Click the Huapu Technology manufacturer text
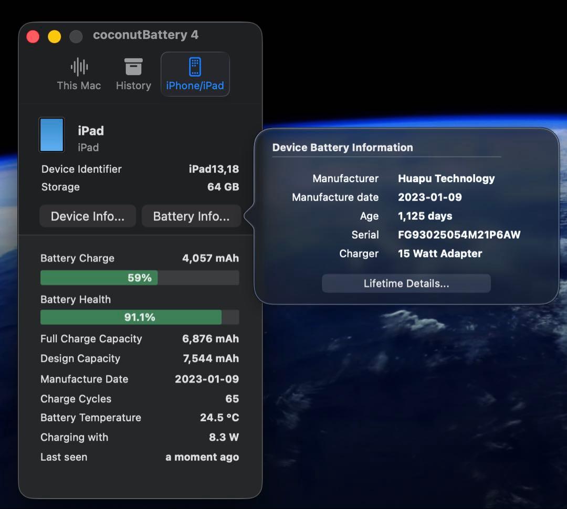The height and width of the screenshot is (509, 567). pos(446,178)
